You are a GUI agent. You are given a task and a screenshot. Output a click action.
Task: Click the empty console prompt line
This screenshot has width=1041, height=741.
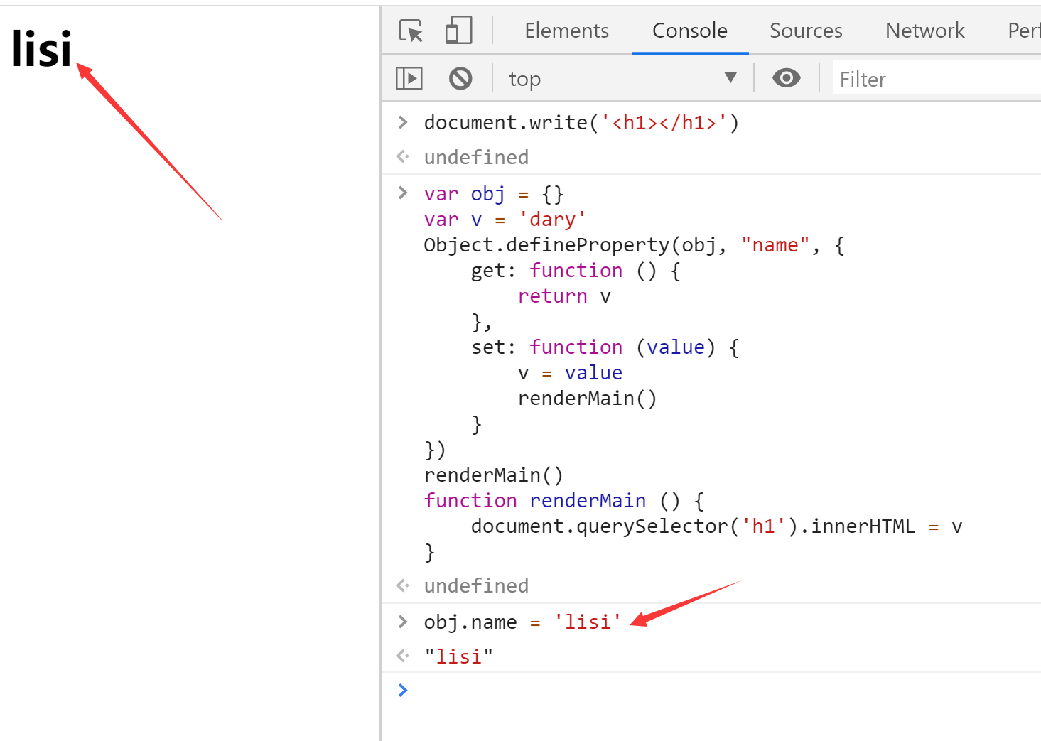[x=711, y=690]
